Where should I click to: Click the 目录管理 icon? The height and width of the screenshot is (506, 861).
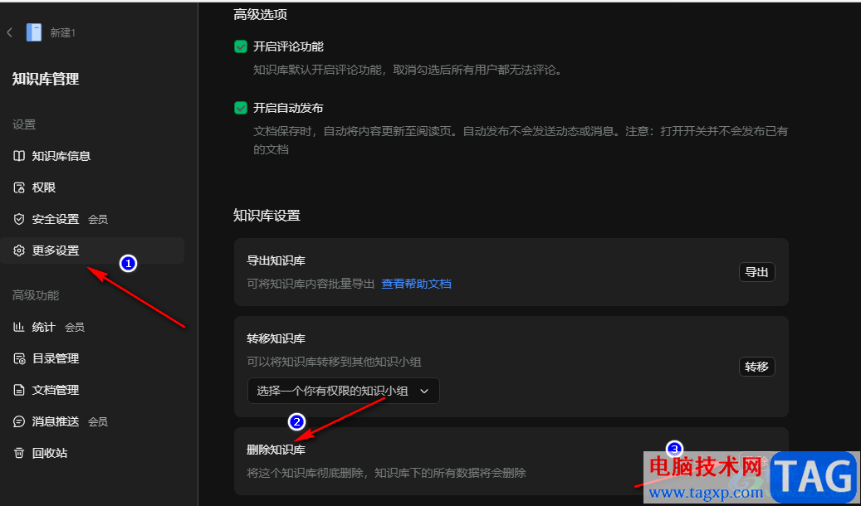(x=19, y=359)
